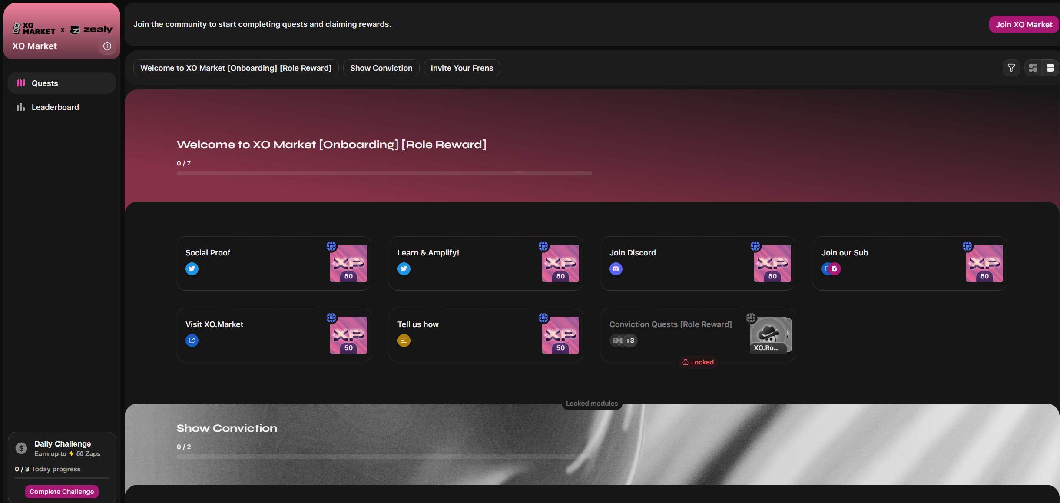The height and width of the screenshot is (503, 1060).
Task: Click globe icon on Conviction Quests card
Action: pyautogui.click(x=751, y=318)
